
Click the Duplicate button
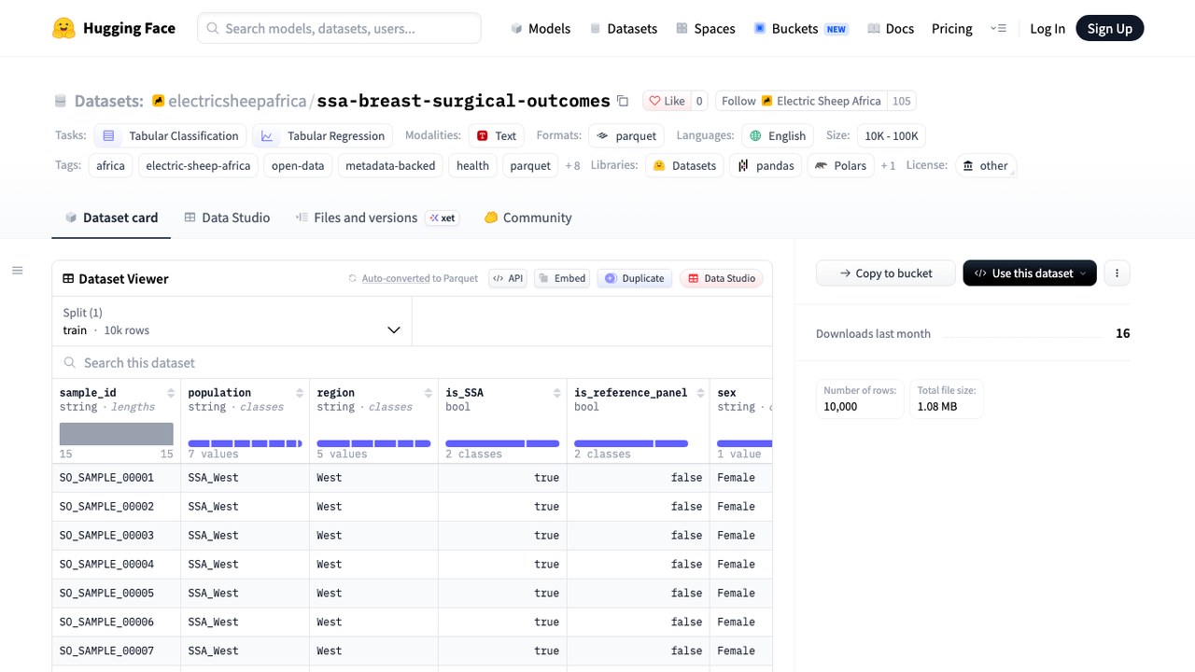tap(635, 278)
